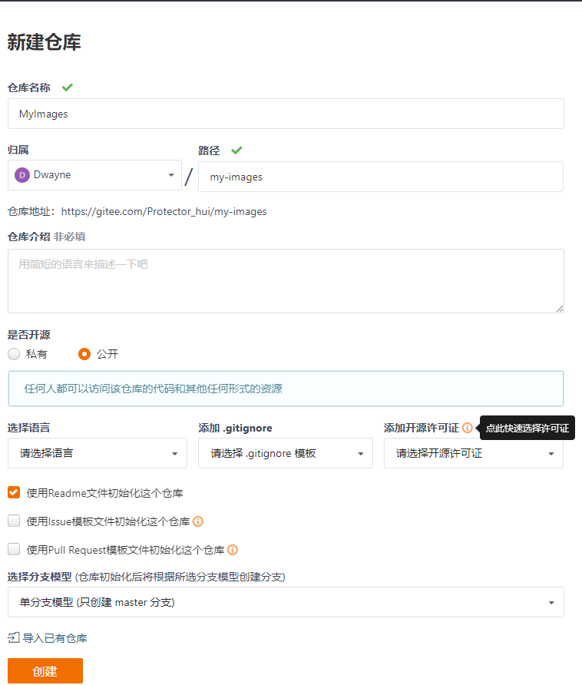Click the info icon beside the Pull Request template option

[233, 550]
